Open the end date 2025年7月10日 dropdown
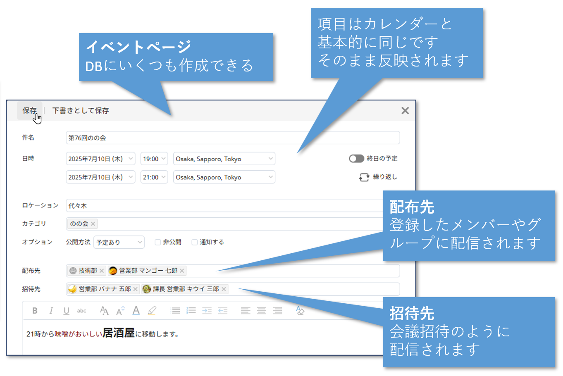This screenshot has height=376, width=563. [x=100, y=177]
